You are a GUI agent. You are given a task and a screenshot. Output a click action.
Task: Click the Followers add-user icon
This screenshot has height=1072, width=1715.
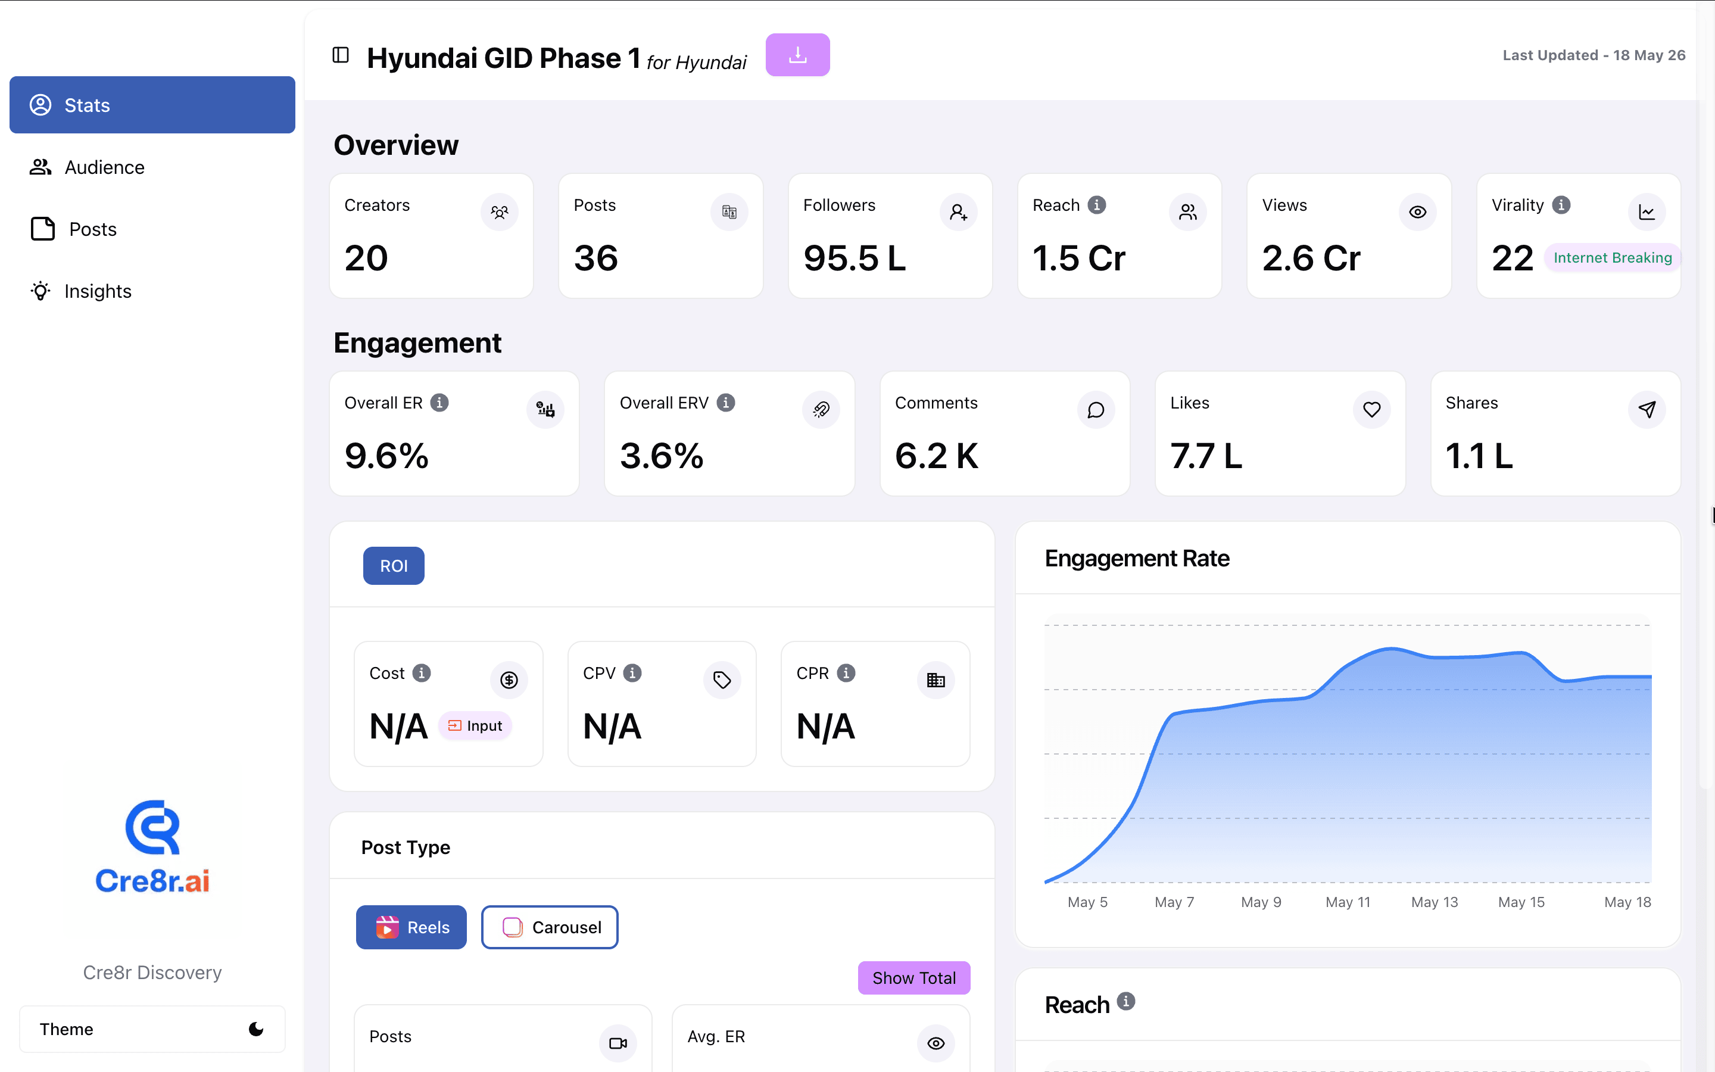(x=958, y=211)
